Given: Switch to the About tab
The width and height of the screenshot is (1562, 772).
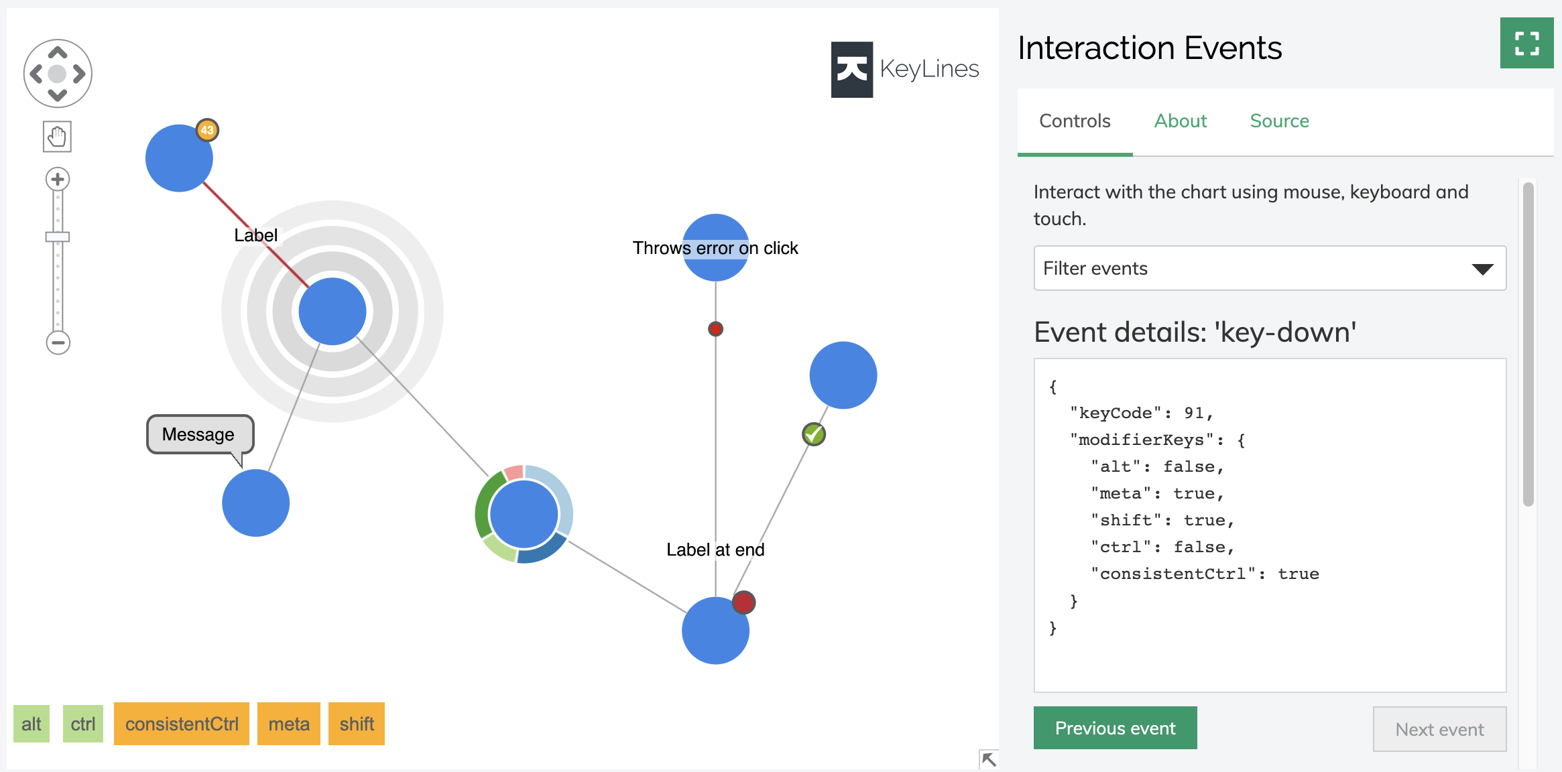Looking at the screenshot, I should [1180, 121].
